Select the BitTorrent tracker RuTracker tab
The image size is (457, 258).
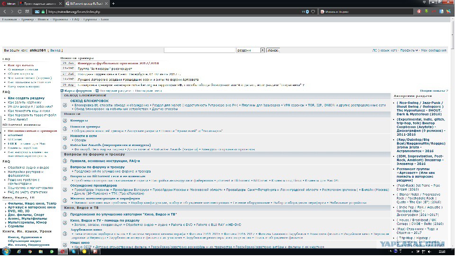tap(87, 3)
